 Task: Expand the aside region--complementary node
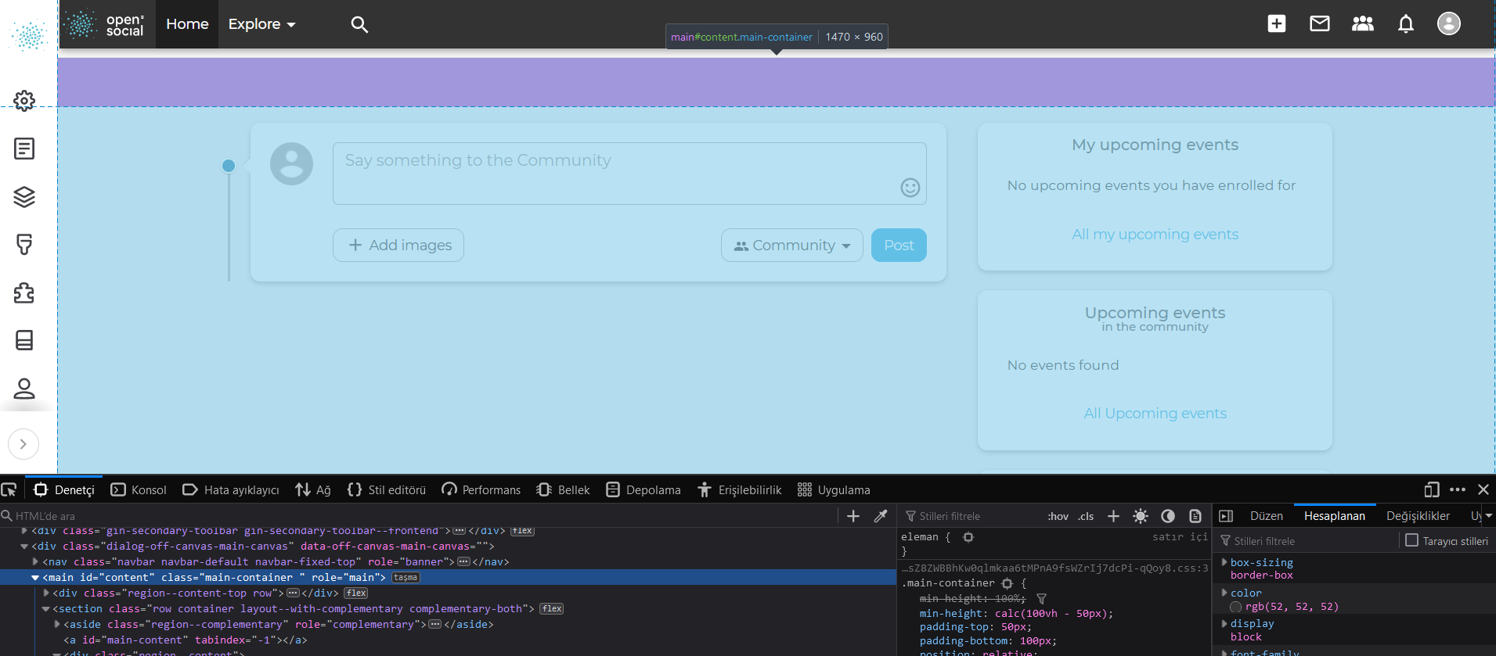coord(57,625)
